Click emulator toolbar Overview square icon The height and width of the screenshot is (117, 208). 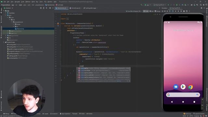(181, 11)
